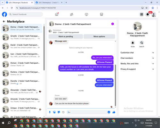Close the Marketplace browser tab
160x128 pixels.
[62, 3]
